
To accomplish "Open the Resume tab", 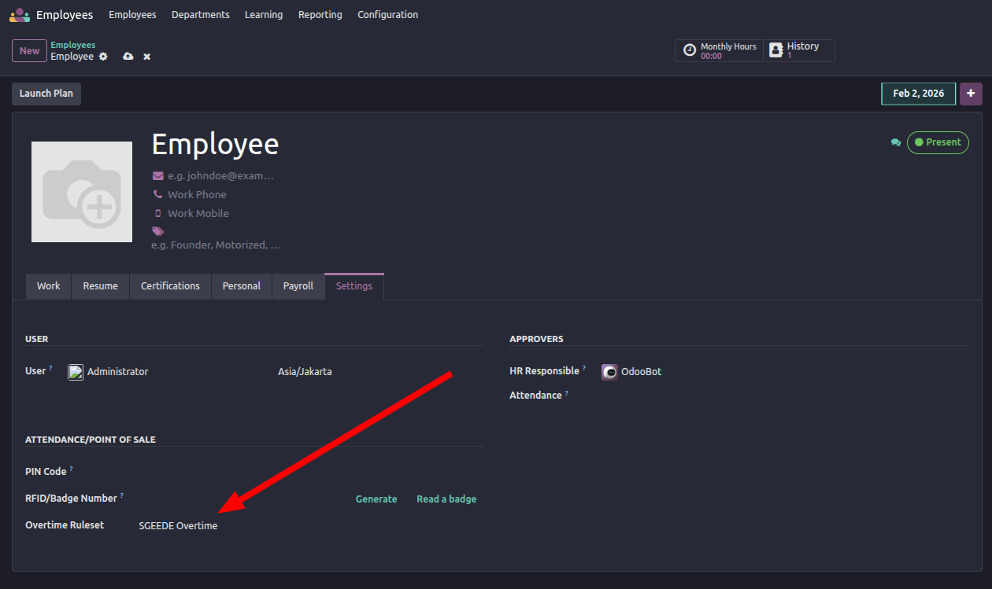I will (x=100, y=286).
